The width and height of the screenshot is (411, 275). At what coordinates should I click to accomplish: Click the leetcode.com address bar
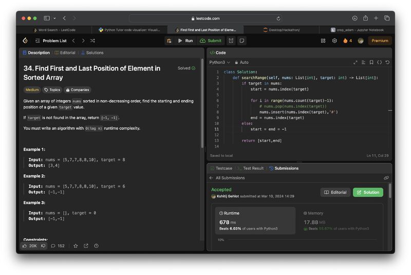coord(206,19)
